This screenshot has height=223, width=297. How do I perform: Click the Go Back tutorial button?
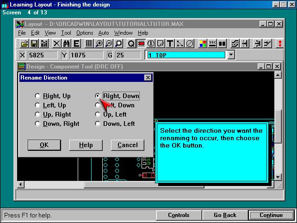click(225, 215)
